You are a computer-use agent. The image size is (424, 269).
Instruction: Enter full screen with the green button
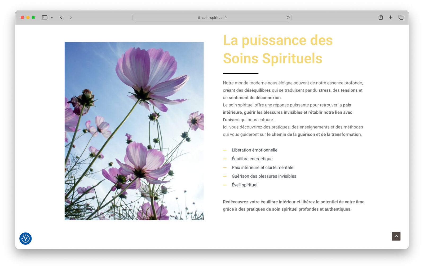33,17
